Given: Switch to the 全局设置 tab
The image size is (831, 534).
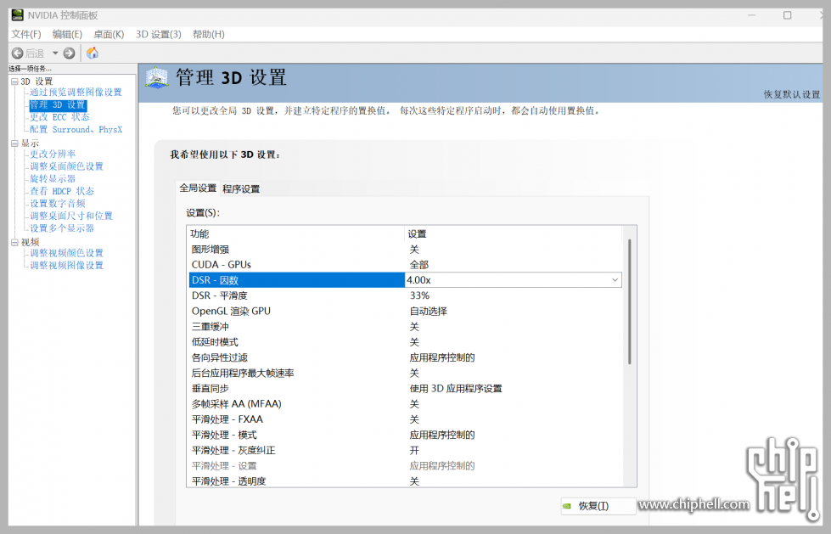Looking at the screenshot, I should [198, 188].
